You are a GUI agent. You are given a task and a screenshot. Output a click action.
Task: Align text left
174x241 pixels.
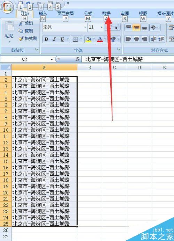[x=128, y=39]
